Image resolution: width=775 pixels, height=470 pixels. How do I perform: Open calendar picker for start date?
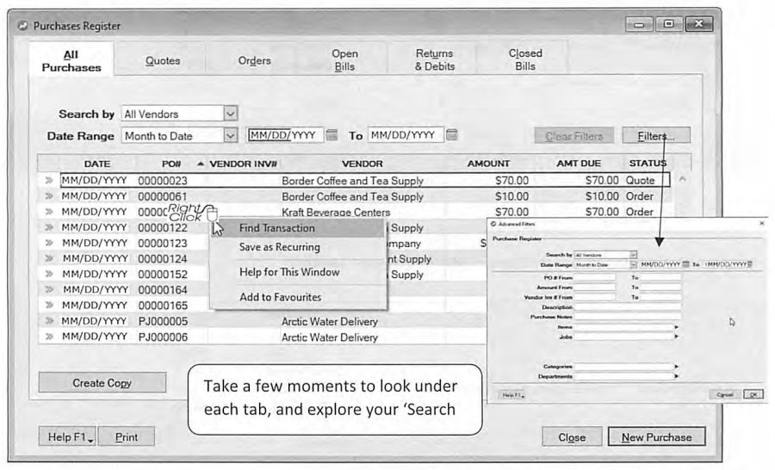click(x=332, y=135)
